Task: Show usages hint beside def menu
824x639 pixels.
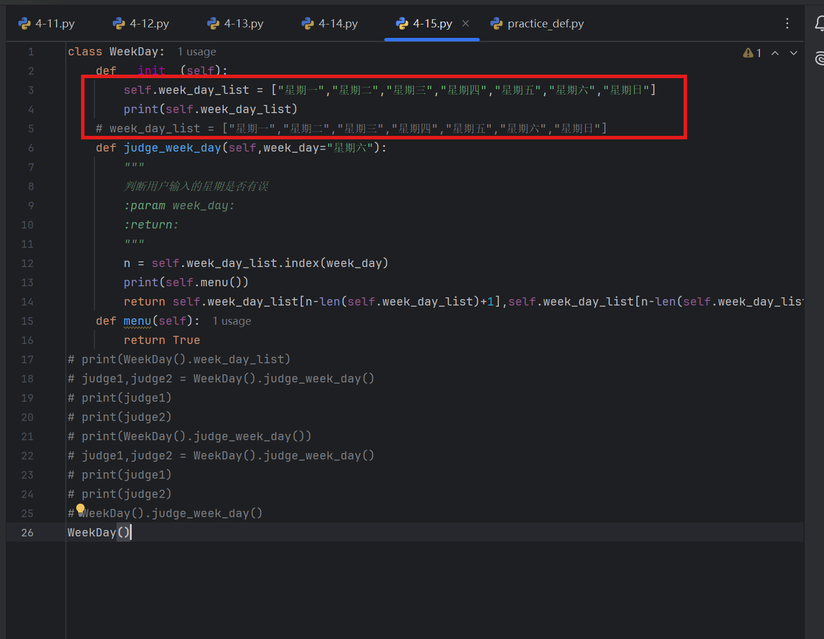Action: tap(232, 321)
